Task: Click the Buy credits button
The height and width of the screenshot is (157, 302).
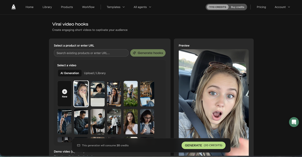Action: [237, 7]
